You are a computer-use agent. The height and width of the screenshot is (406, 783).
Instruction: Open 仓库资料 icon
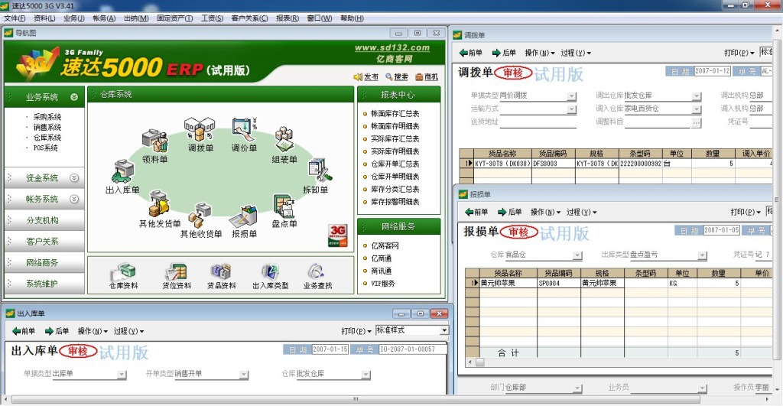pos(123,272)
